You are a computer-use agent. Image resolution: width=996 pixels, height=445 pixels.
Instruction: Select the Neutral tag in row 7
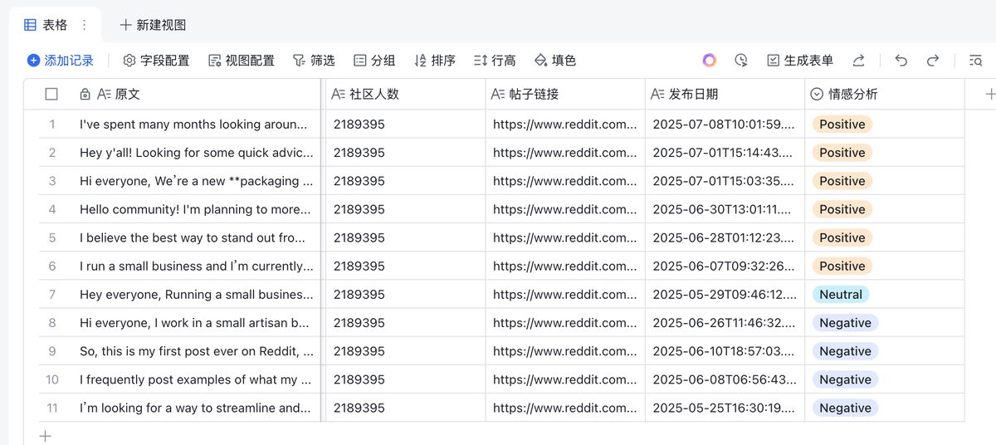[x=841, y=295]
